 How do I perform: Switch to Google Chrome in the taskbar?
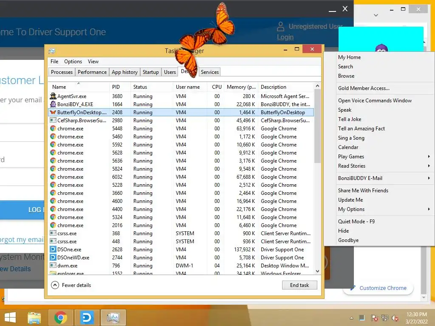click(60, 318)
